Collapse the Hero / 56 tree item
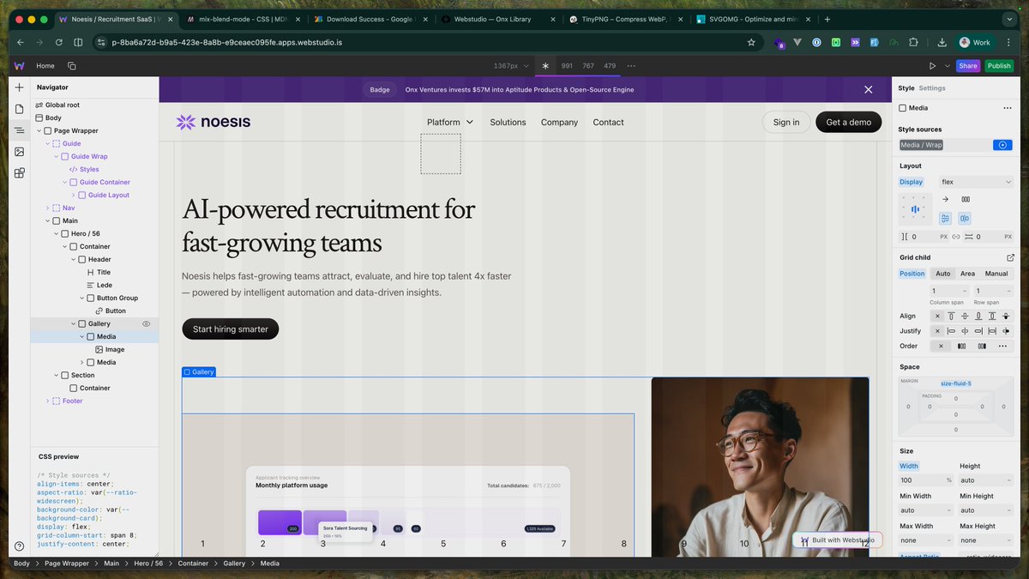Screen dimensions: 1029x579 coord(56,233)
